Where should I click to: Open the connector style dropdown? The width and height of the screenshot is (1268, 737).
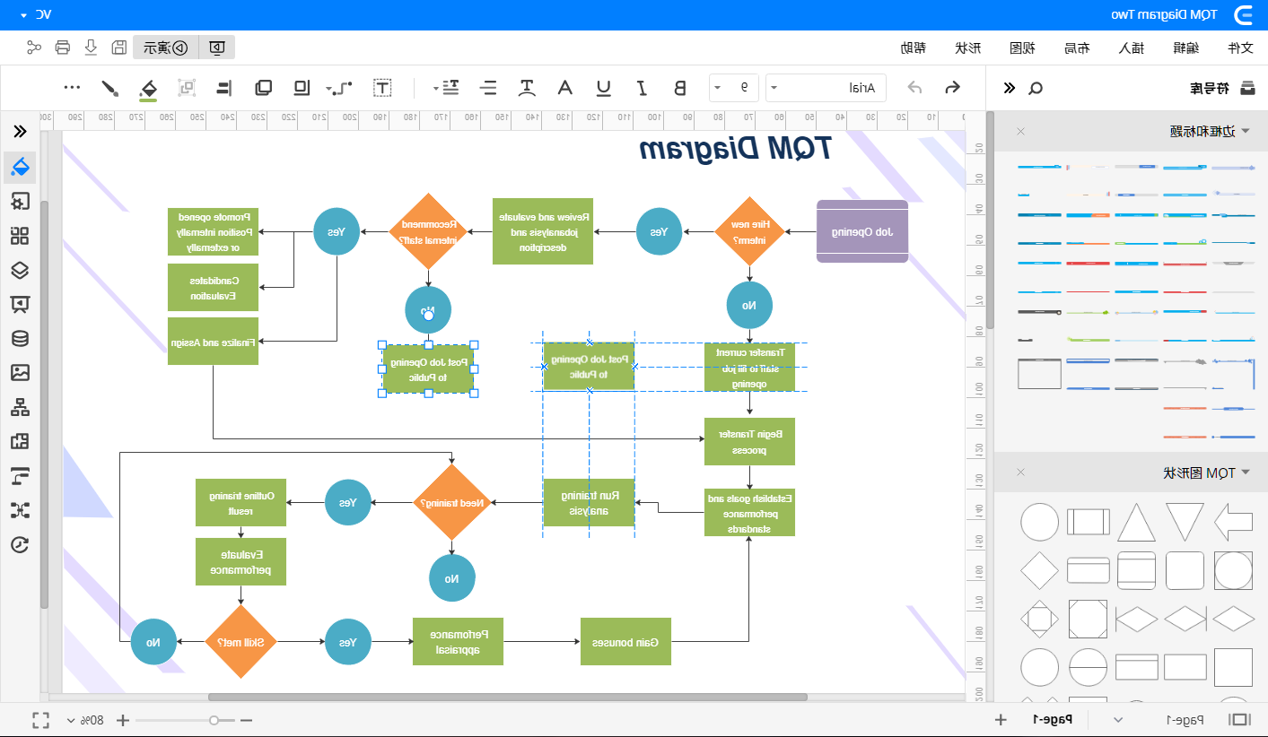point(339,88)
